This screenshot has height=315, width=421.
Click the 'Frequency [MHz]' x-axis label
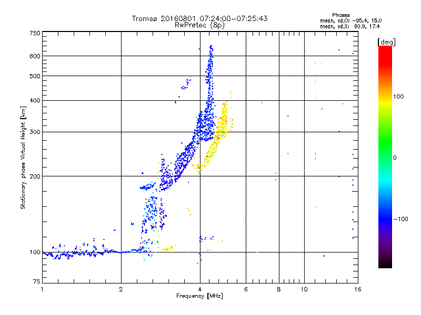tap(199, 296)
